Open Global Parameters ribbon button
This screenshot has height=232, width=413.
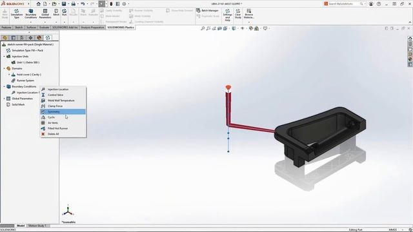pos(45,14)
